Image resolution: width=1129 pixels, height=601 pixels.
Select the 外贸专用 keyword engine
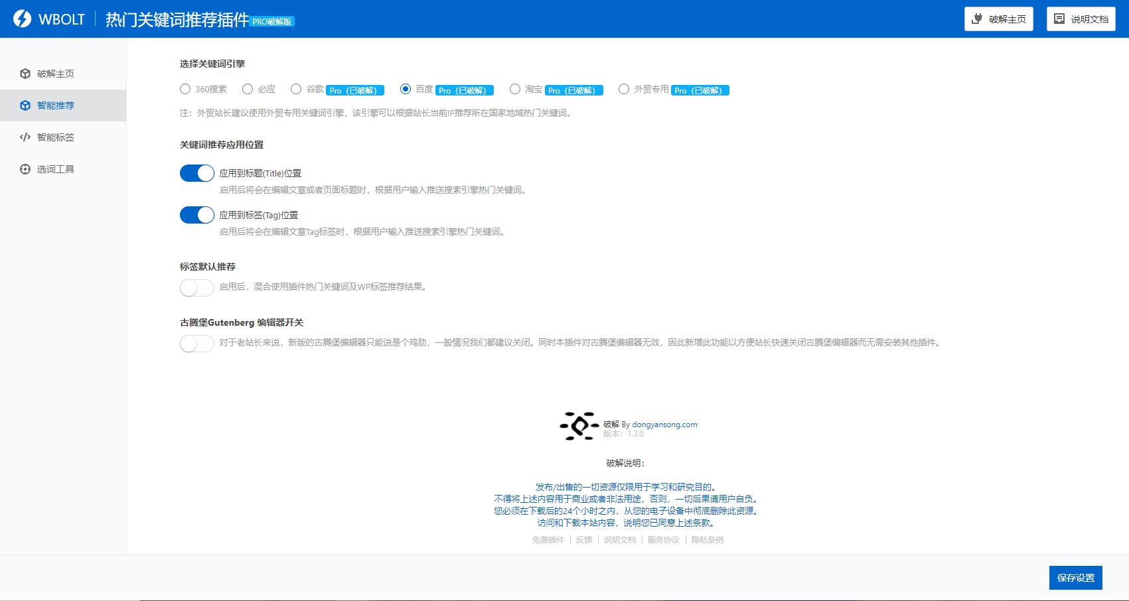coord(623,88)
